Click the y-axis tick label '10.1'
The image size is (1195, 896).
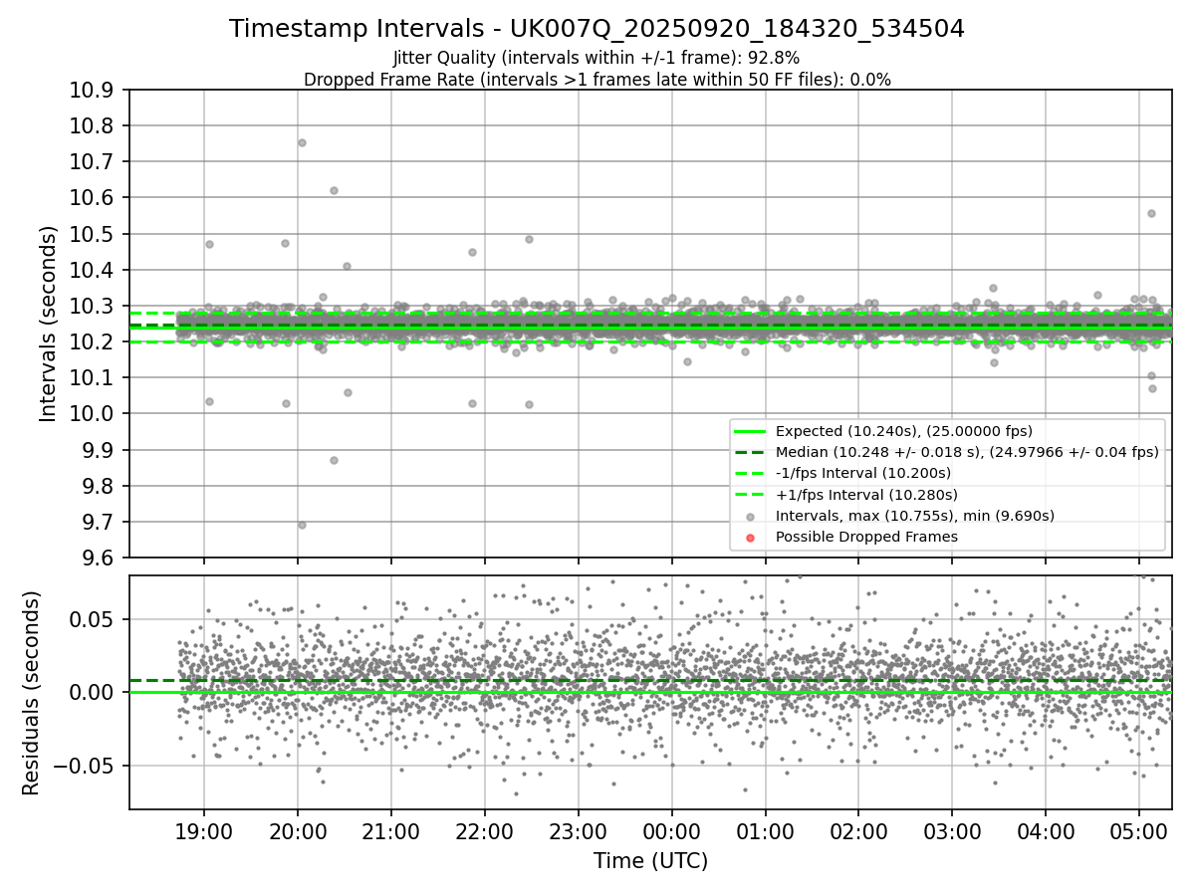[x=91, y=377]
